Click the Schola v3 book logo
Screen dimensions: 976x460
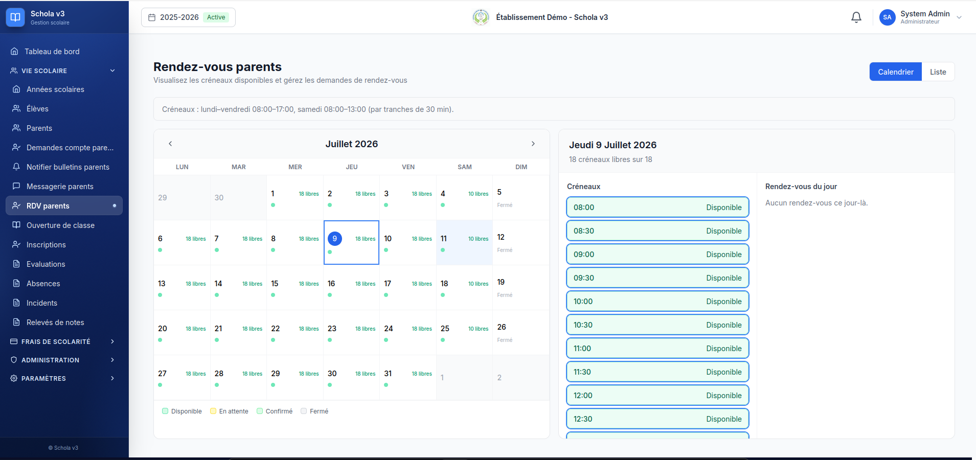(15, 17)
